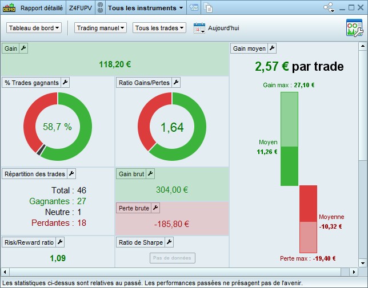Click the Gain brut label

click(131, 174)
